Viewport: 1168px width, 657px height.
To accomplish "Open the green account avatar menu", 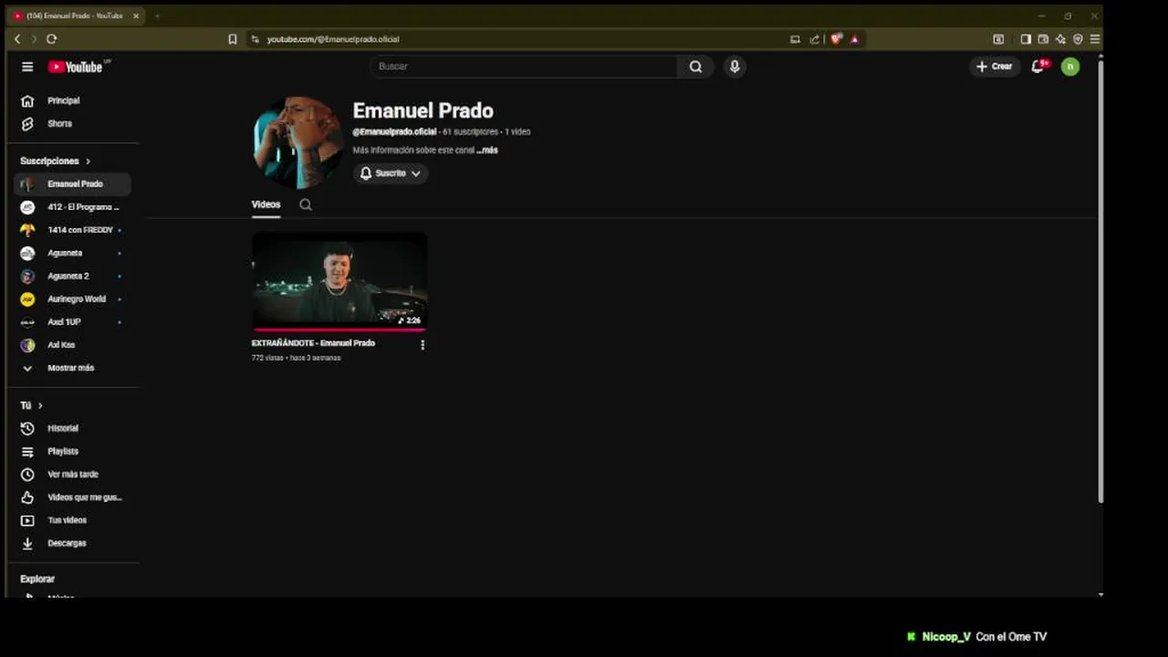I will coord(1070,67).
